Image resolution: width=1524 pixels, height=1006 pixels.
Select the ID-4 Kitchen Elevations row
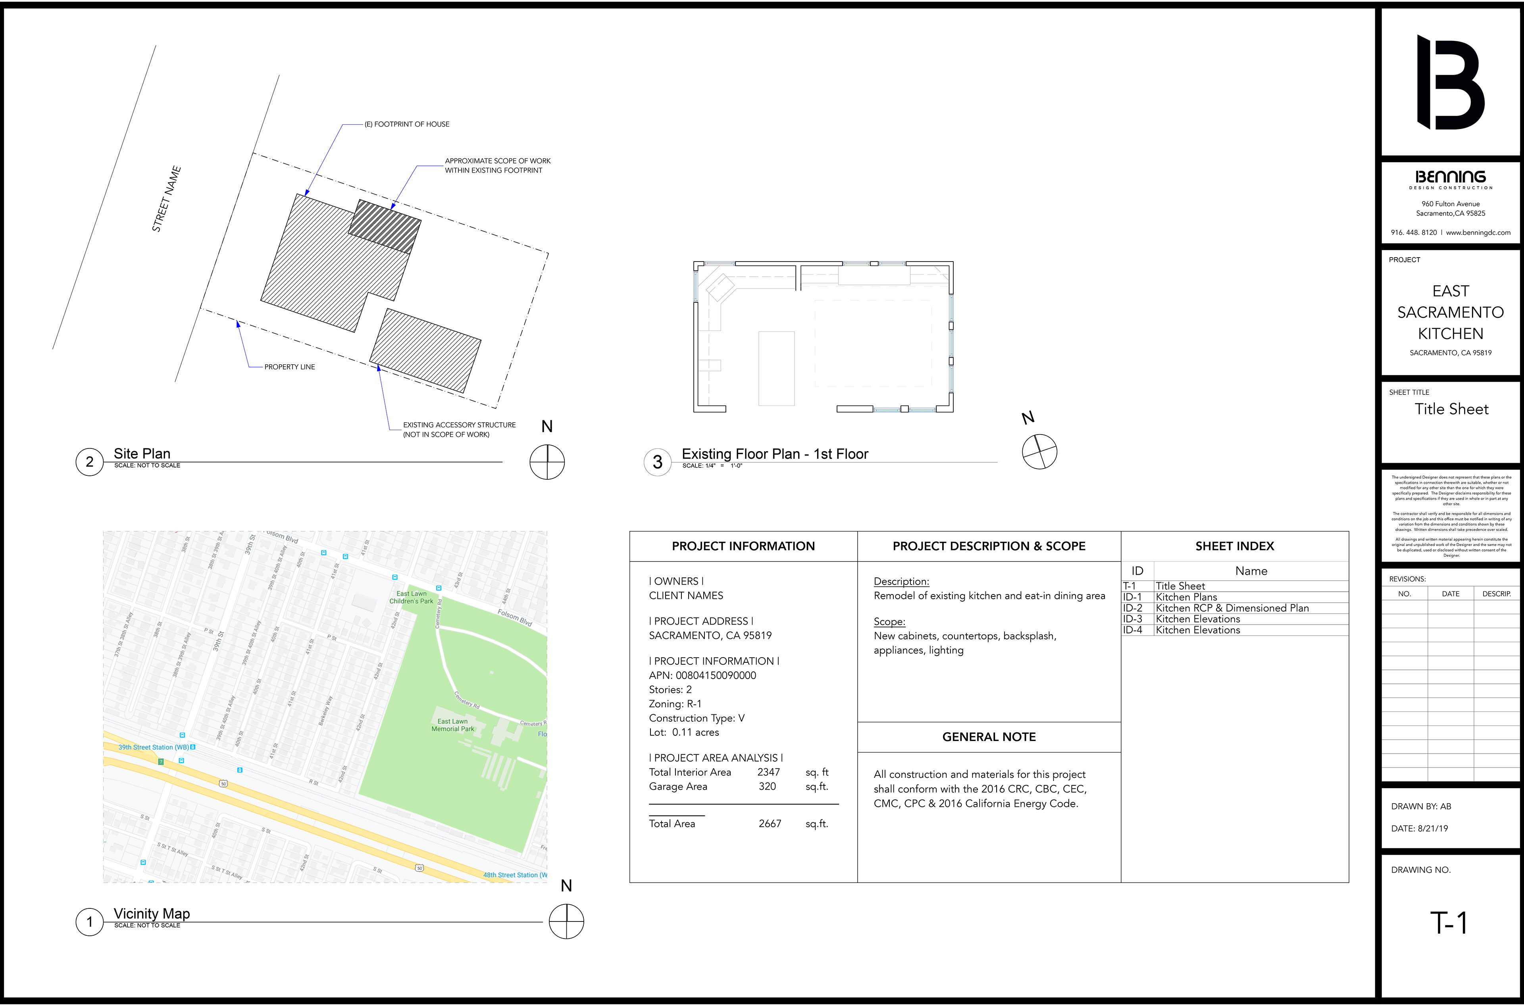(x=1234, y=629)
